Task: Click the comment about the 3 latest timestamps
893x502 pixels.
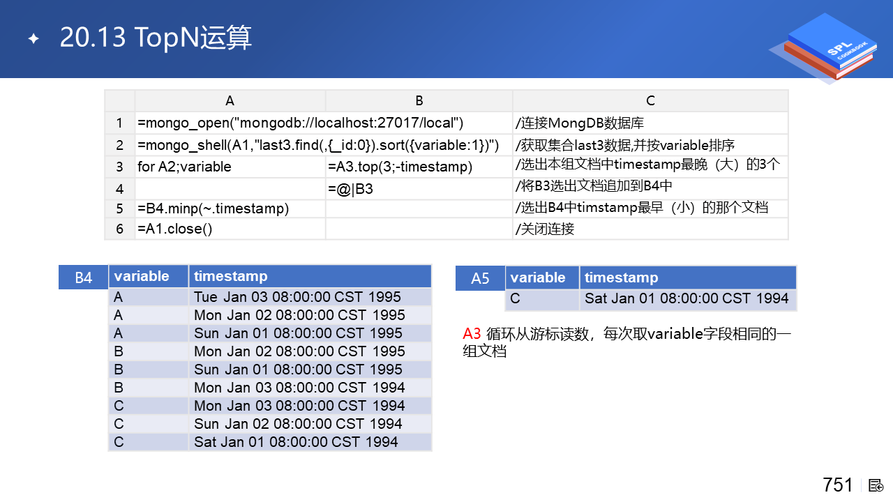Action: [650, 165]
